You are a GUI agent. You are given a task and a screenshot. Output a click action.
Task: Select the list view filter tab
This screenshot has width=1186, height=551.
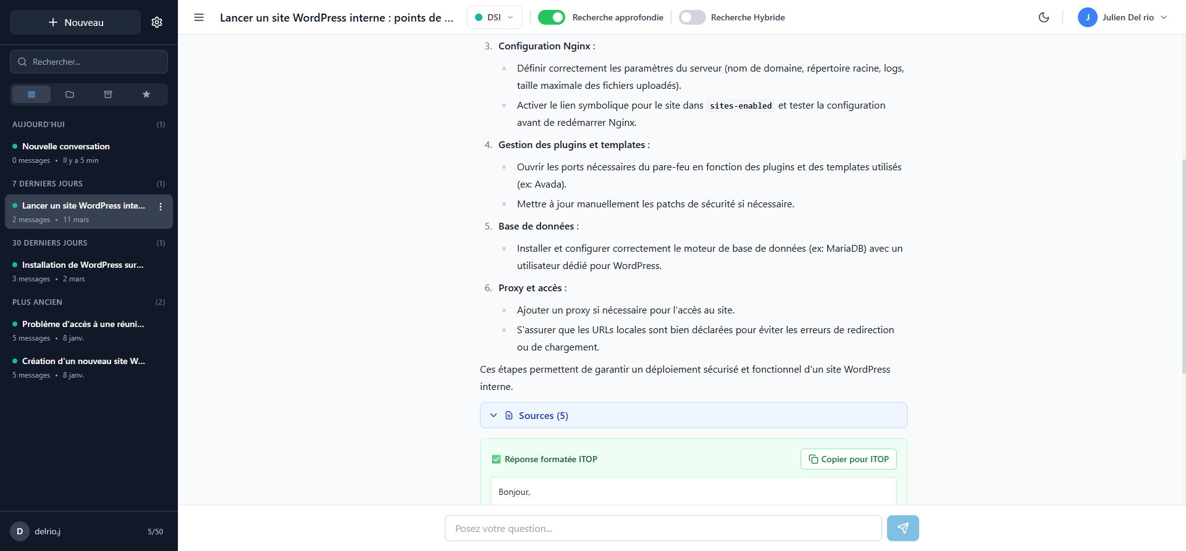tap(32, 94)
